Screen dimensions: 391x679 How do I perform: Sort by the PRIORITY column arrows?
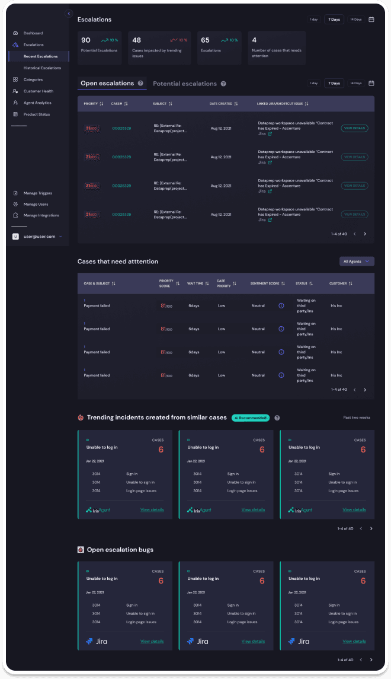101,104
